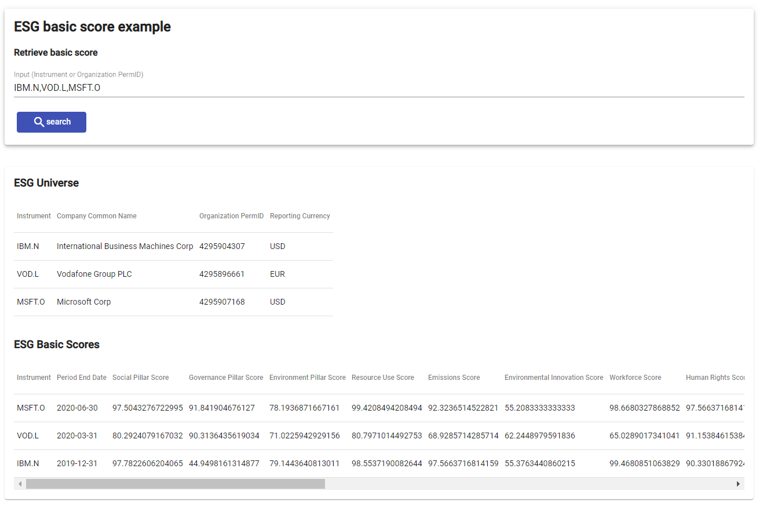This screenshot has height=505, width=763.
Task: Click environment score 78.1936871667161
Action: (x=305, y=408)
